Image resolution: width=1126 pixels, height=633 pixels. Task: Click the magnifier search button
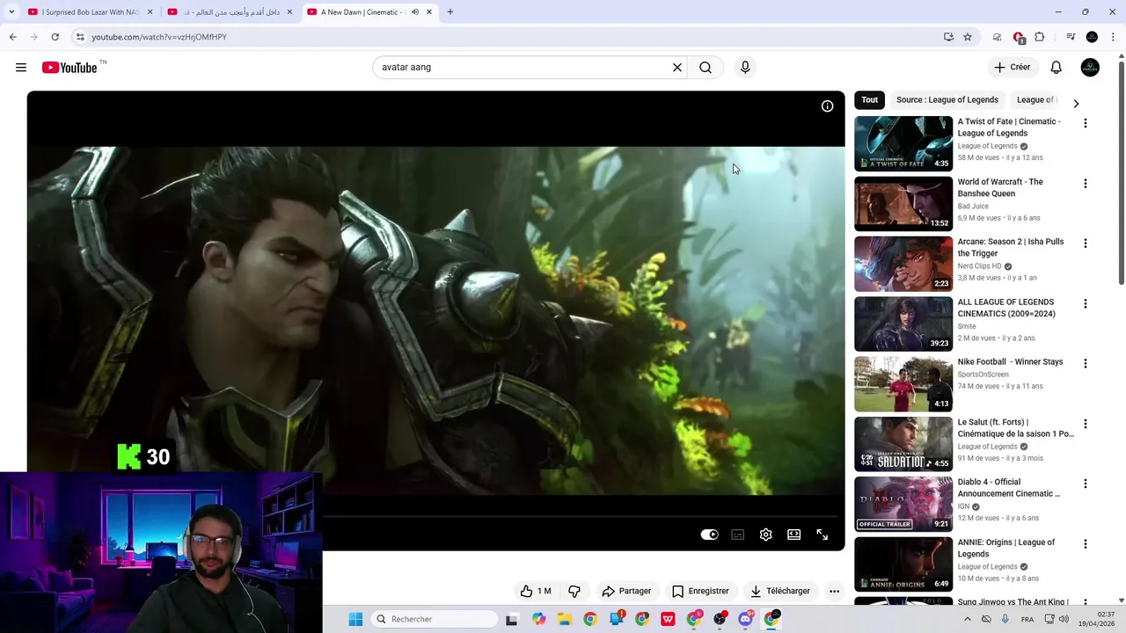pyautogui.click(x=706, y=68)
